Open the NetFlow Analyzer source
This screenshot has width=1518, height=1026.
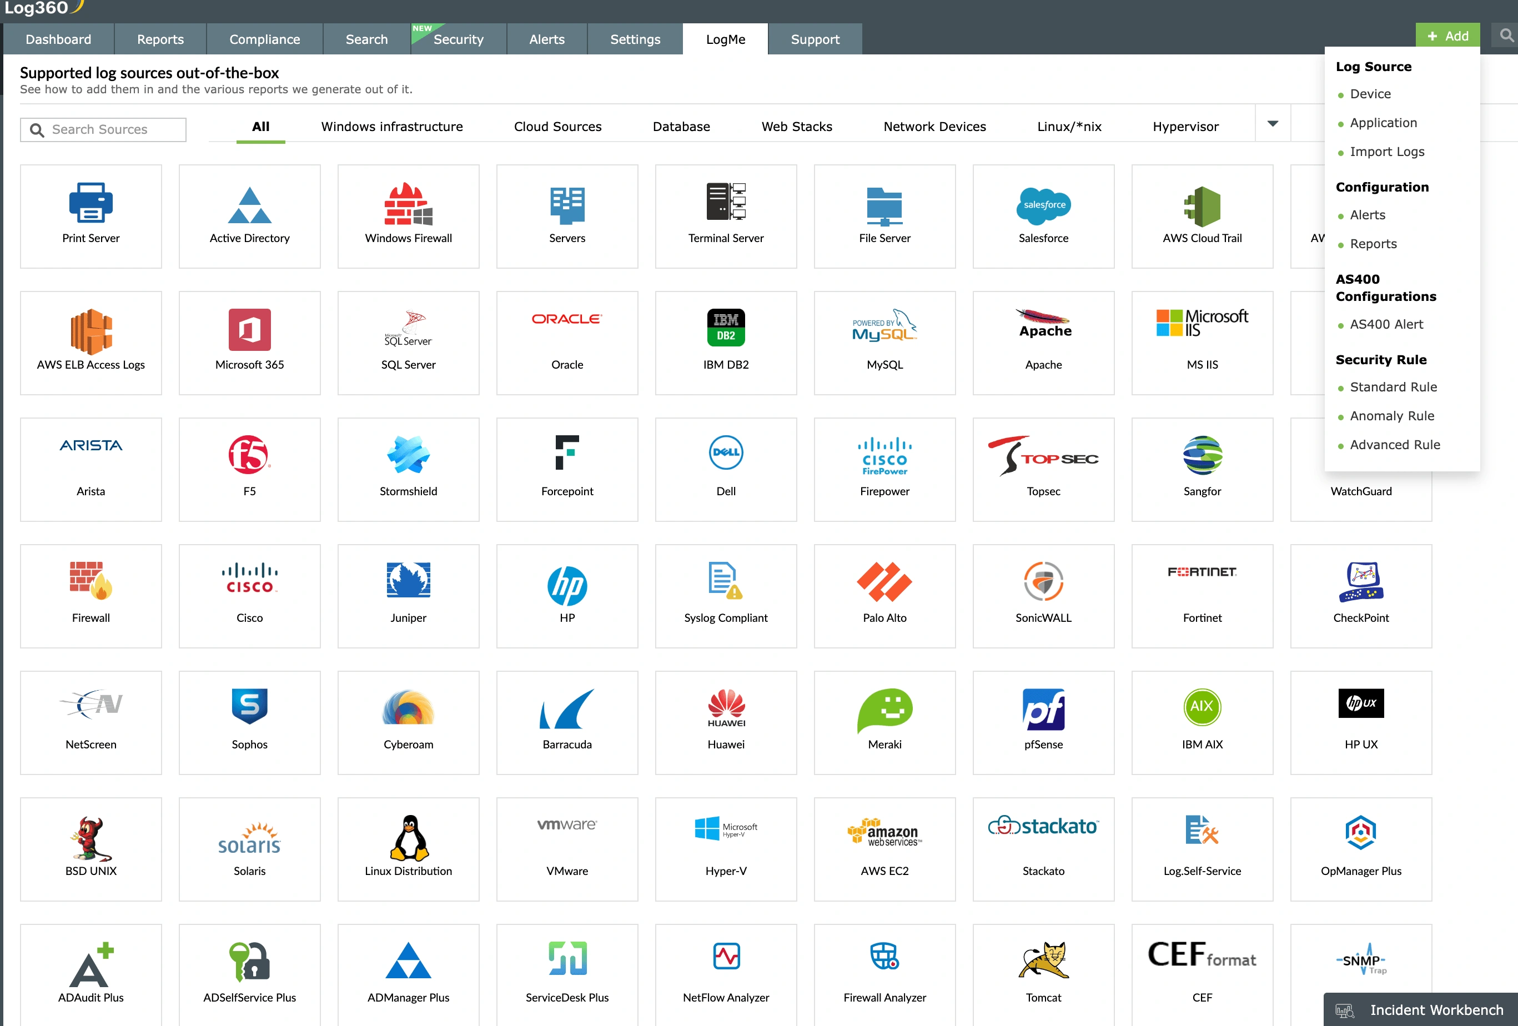(726, 975)
